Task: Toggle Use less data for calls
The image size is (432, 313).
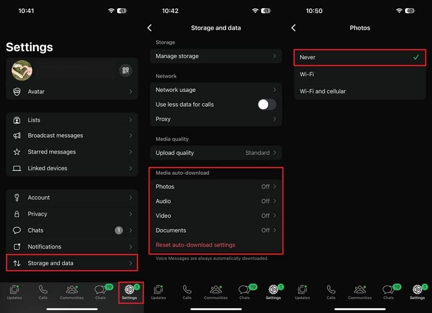Action: click(x=267, y=104)
